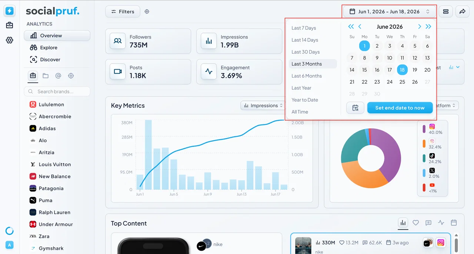The height and width of the screenshot is (254, 474).
Task: Select June 1 in calendar
Action: (x=364, y=46)
